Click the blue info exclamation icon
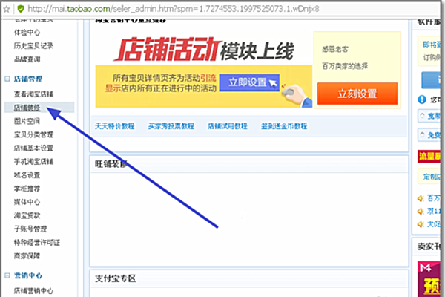Screen dimensions: 445x297 click(422, 99)
